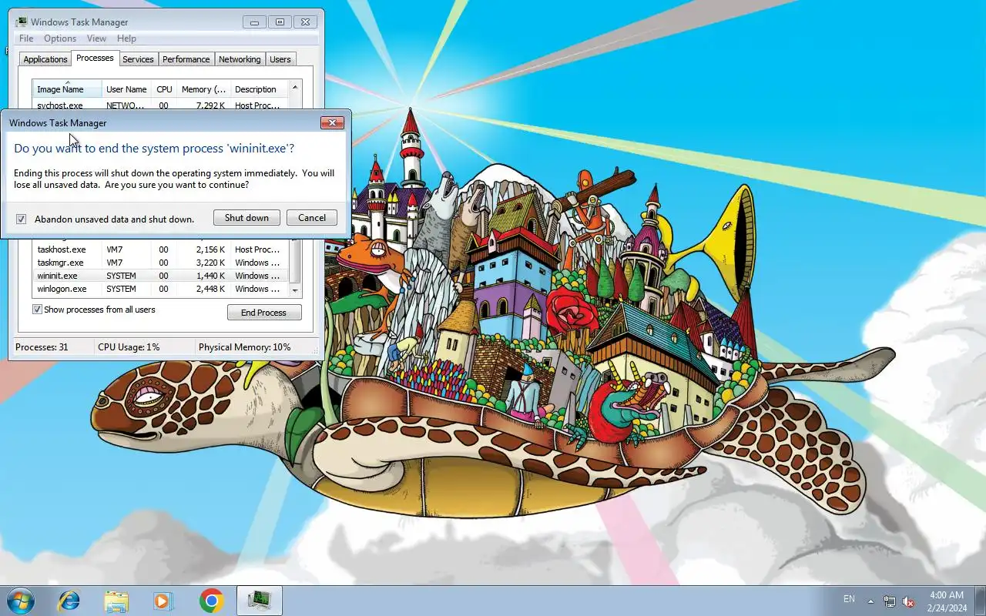Screen dimensions: 986x616
Task: Open the clock showing 4:00 AM
Action: click(x=947, y=601)
